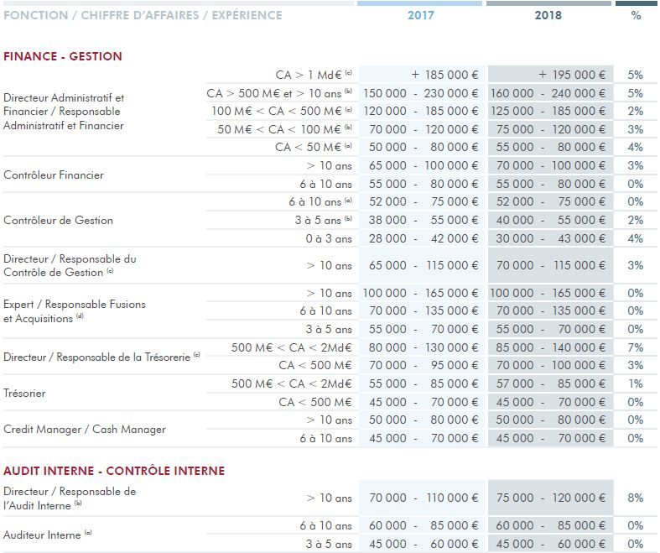Image resolution: width=660 pixels, height=553 pixels.
Task: Select '40 000 - 55 000 €' cell
Action: click(551, 220)
